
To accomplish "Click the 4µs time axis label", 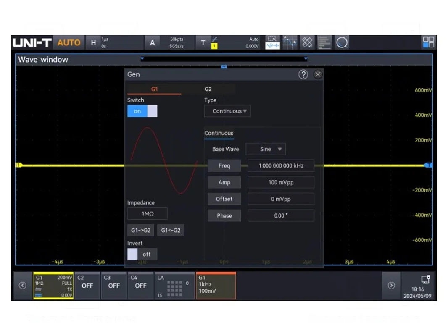I will click(x=390, y=262).
